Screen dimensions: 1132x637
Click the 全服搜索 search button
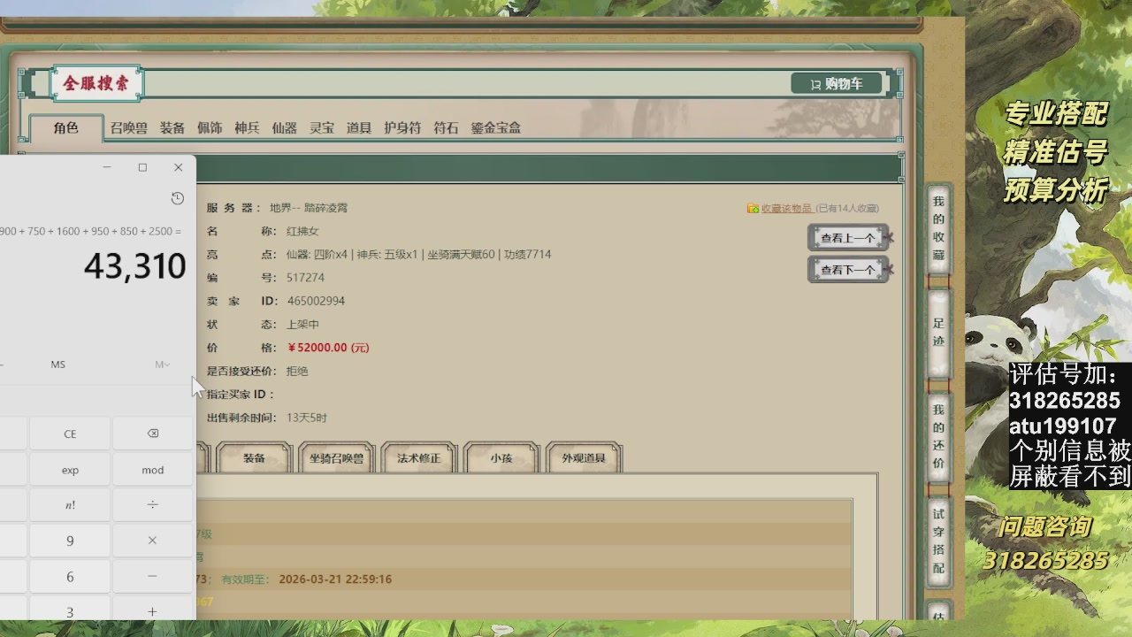point(96,84)
